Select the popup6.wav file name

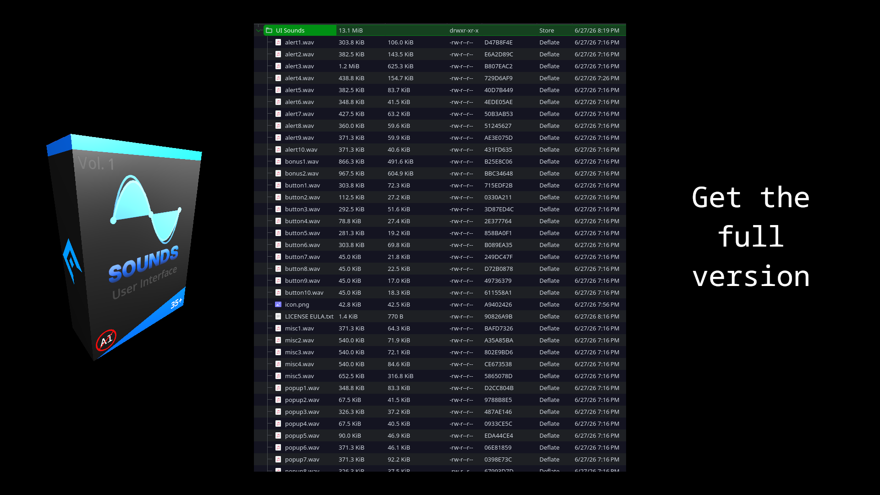302,447
